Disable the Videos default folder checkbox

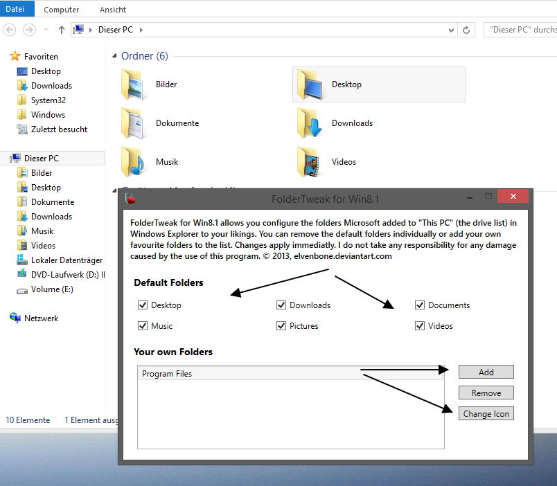pyautogui.click(x=420, y=326)
